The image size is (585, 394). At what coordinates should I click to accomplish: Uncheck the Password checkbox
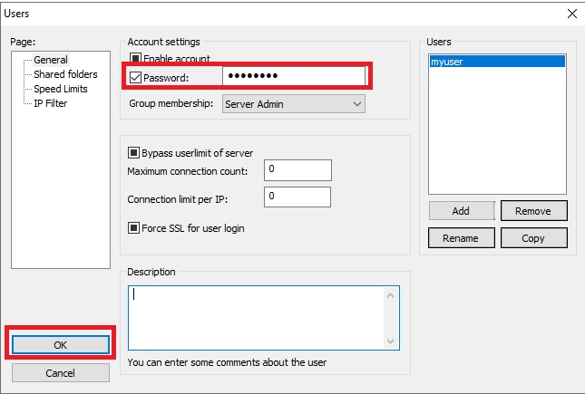[x=136, y=78]
